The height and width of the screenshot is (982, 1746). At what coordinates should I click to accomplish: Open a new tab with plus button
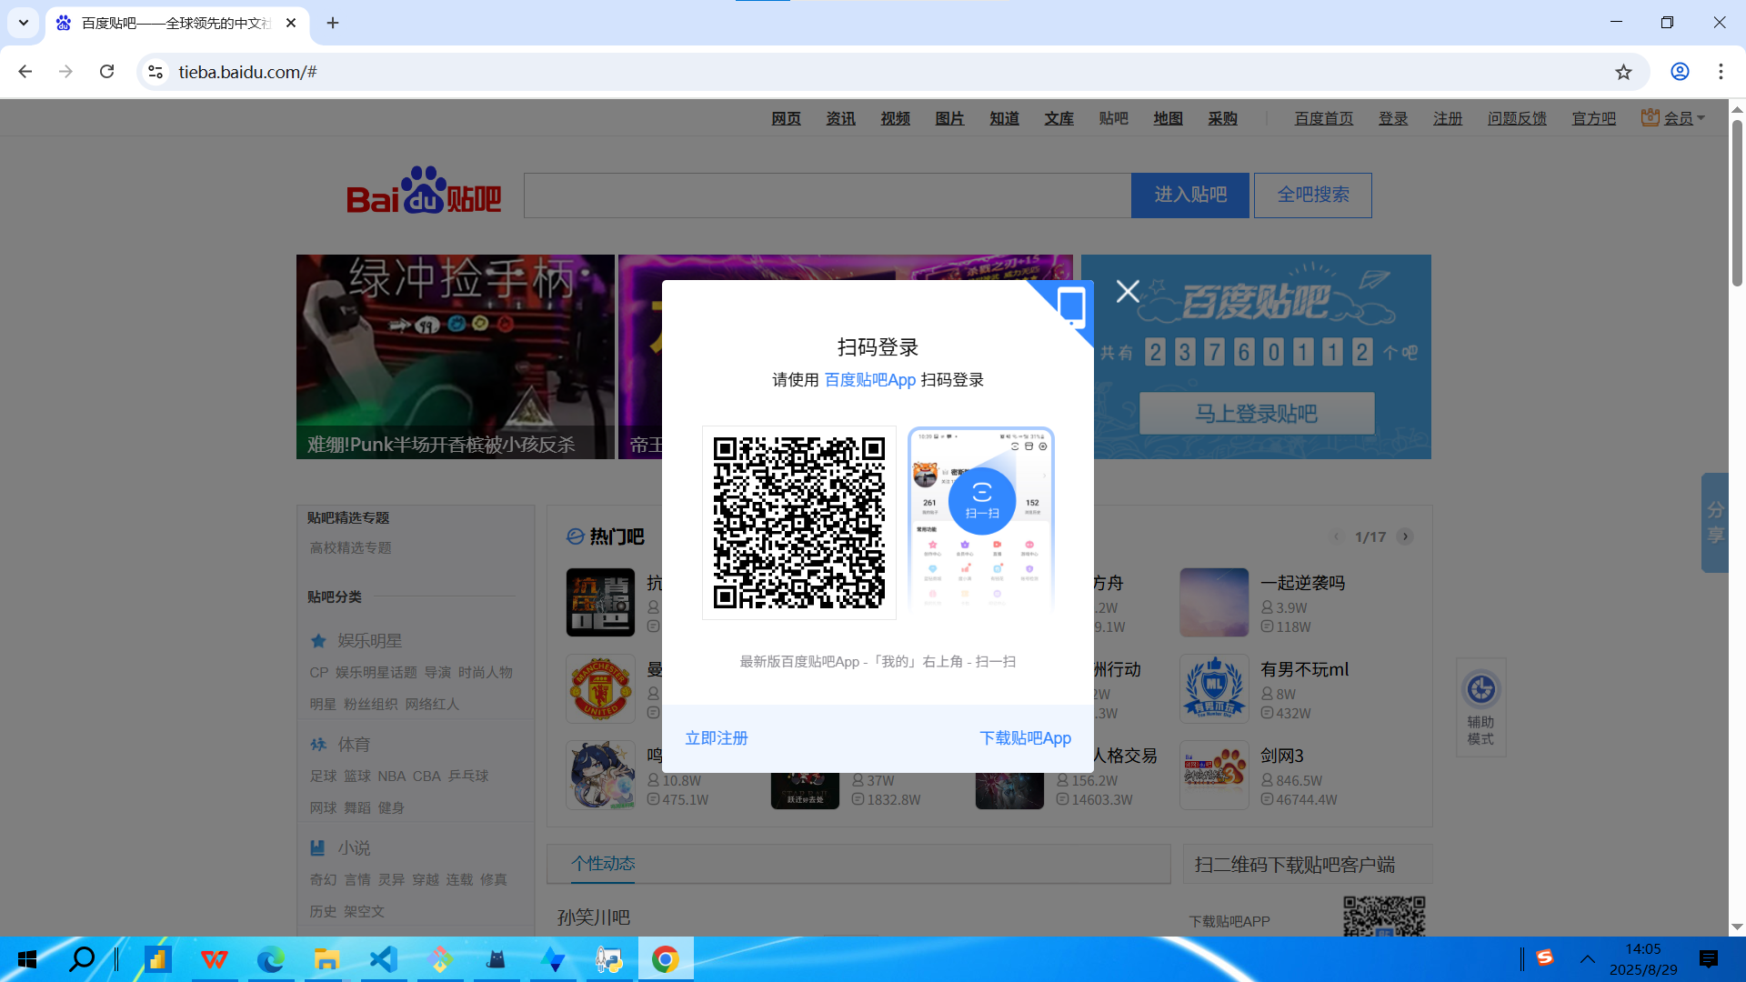(x=333, y=23)
